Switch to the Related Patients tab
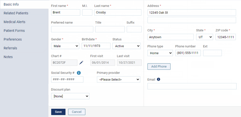The image size is (241, 117). point(16,13)
